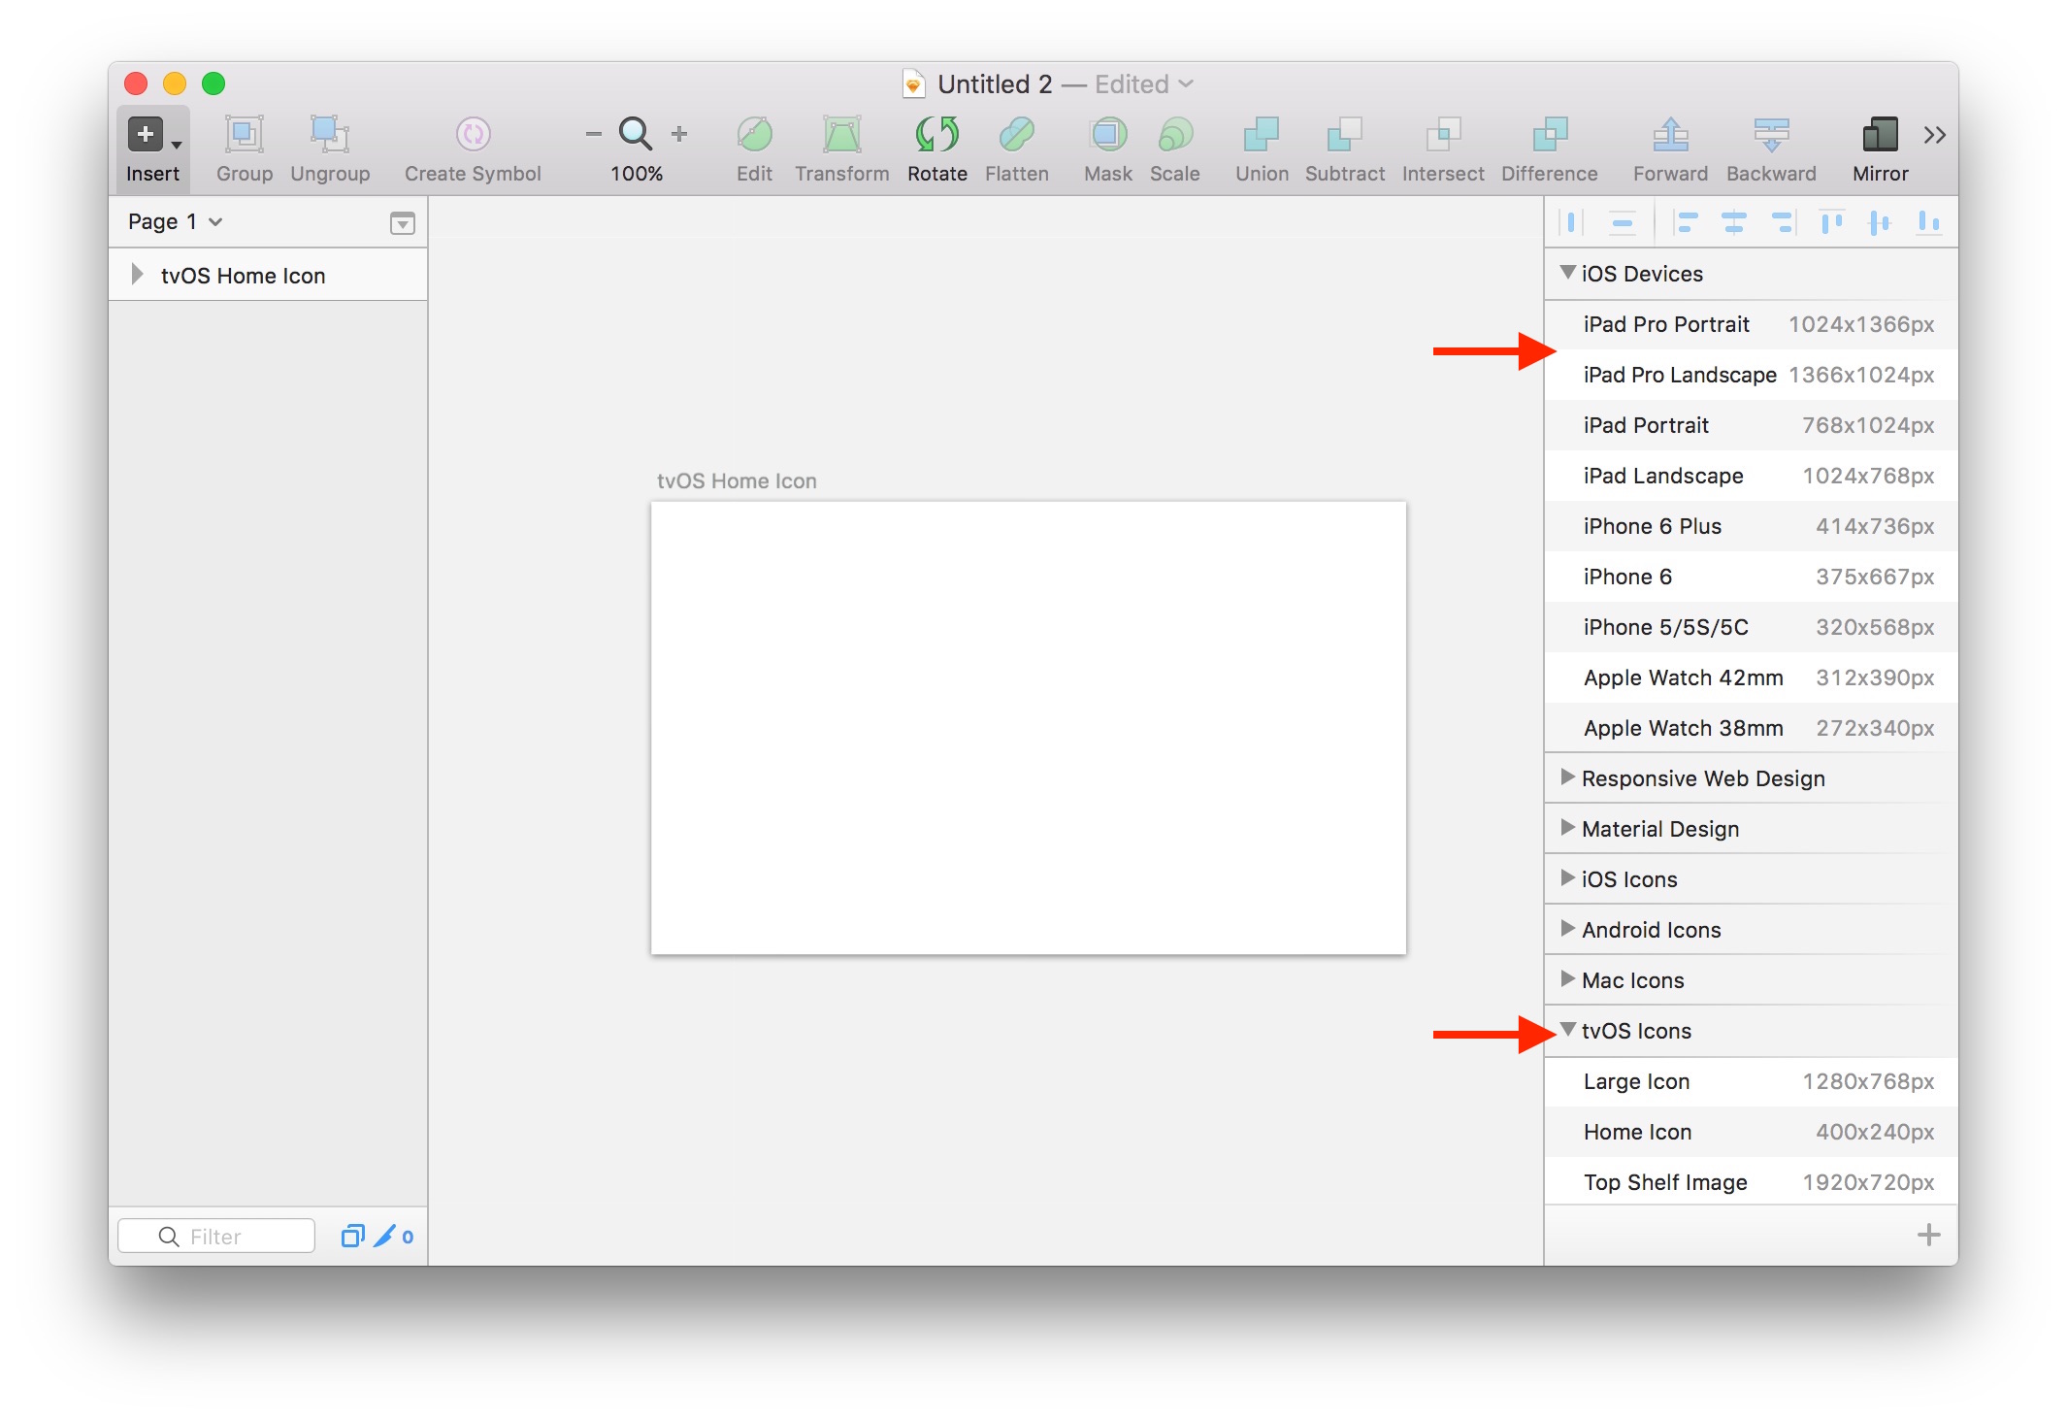Click the Create Symbol icon
The width and height of the screenshot is (2067, 1421).
click(473, 135)
